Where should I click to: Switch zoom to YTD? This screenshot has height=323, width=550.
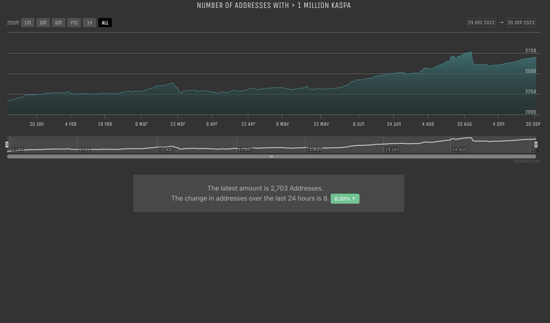coord(74,22)
